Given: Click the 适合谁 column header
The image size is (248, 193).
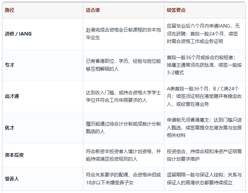Looking at the screenshot, I should [x=93, y=10].
